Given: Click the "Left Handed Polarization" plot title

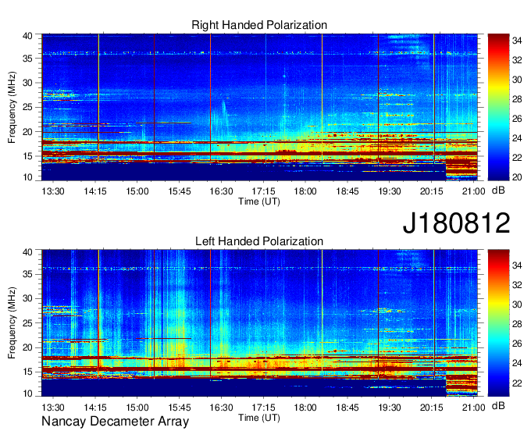Looking at the screenshot, I should (x=259, y=241).
